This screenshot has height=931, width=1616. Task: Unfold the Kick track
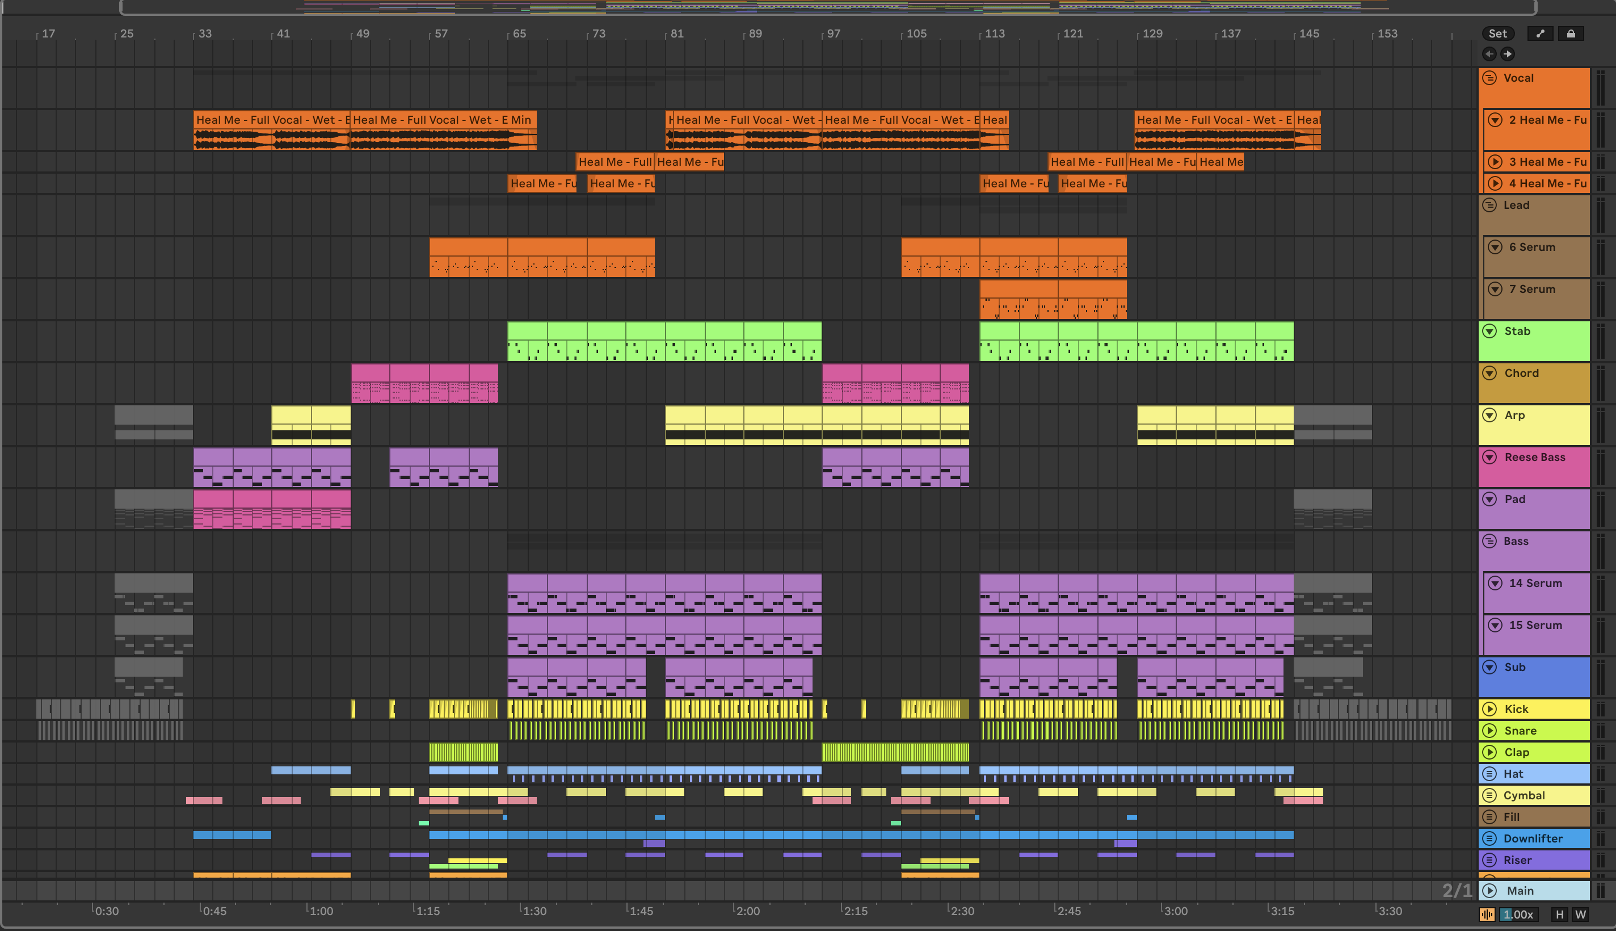pyautogui.click(x=1489, y=709)
